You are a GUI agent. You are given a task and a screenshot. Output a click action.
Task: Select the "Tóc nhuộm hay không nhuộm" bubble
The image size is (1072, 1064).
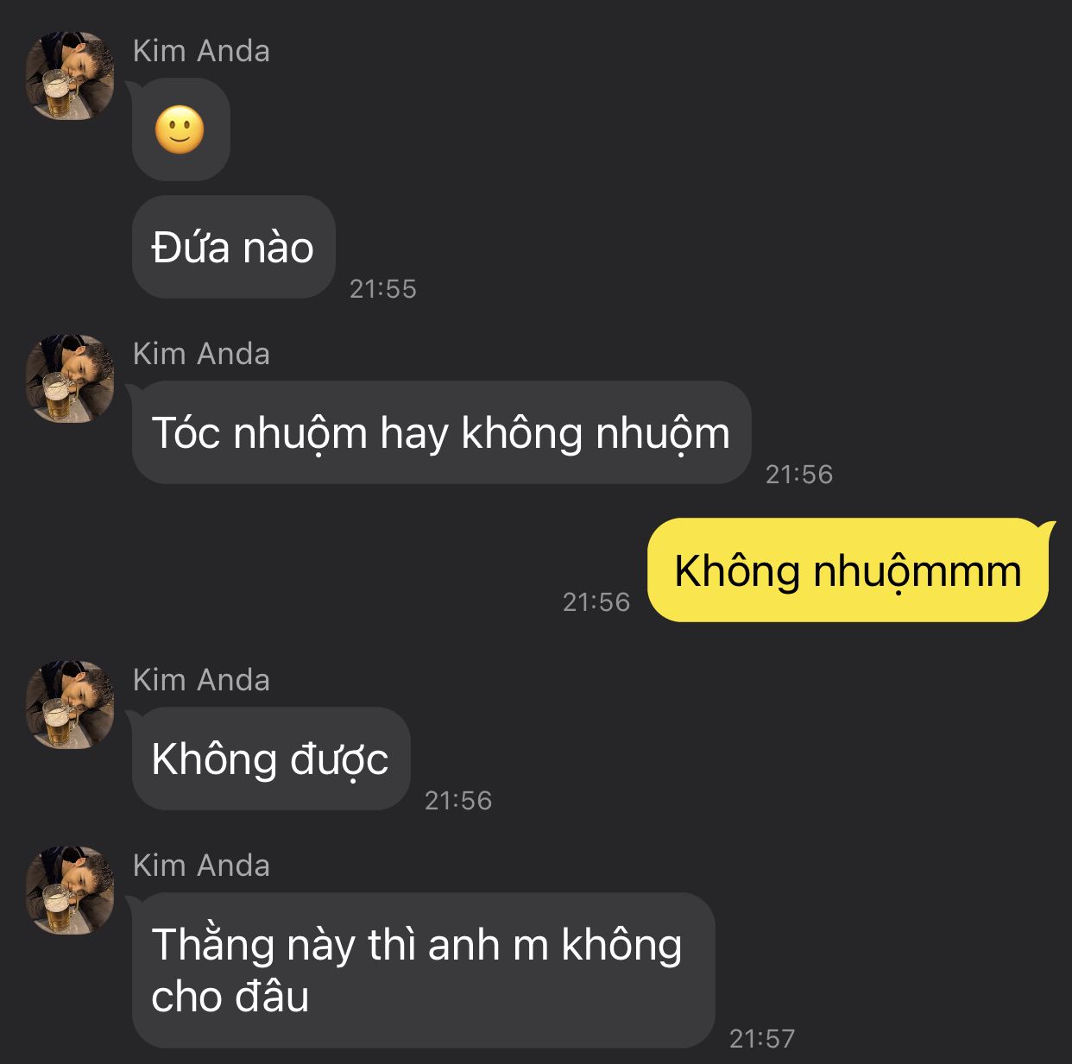tap(441, 432)
